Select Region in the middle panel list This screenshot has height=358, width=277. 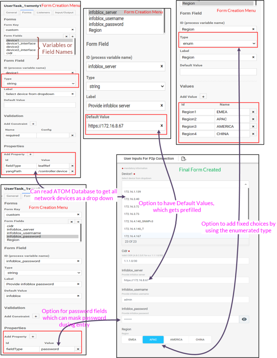(x=95, y=30)
